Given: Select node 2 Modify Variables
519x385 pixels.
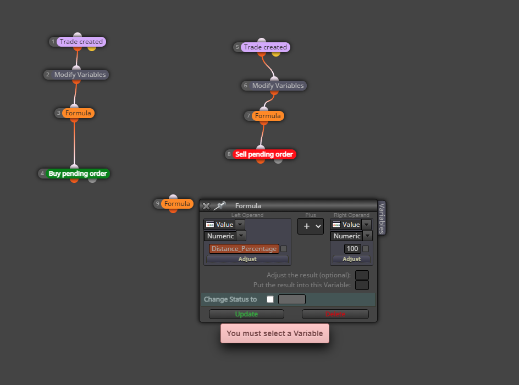Looking at the screenshot, I should point(80,75).
